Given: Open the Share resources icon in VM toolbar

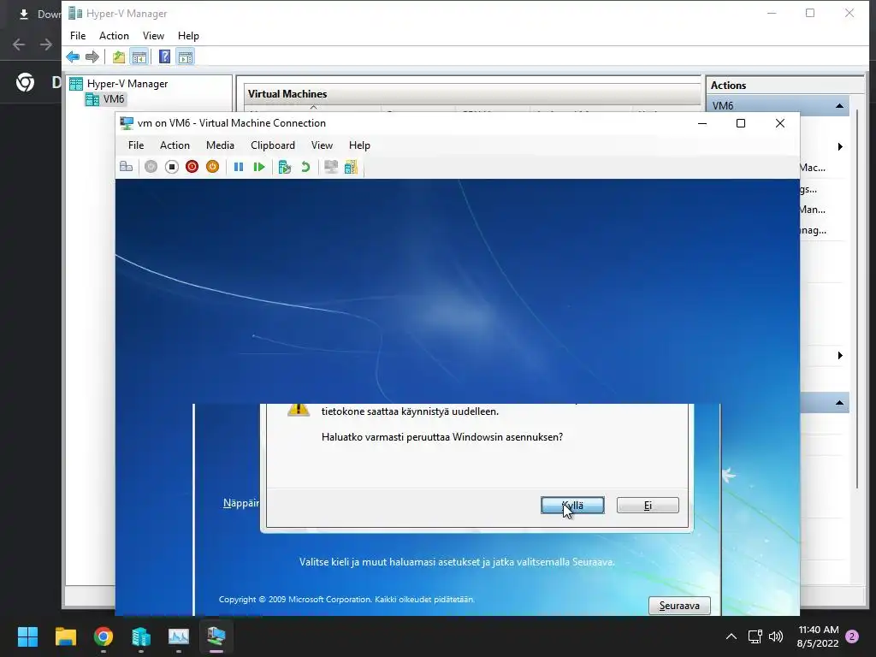Looking at the screenshot, I should click(351, 167).
